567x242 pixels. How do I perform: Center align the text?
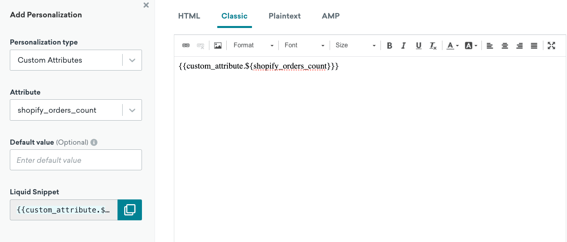click(x=505, y=45)
